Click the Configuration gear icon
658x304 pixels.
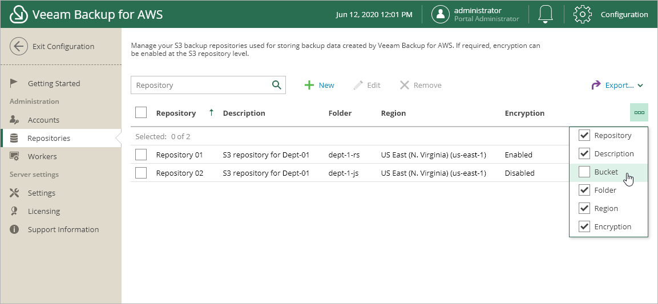pyautogui.click(x=583, y=14)
